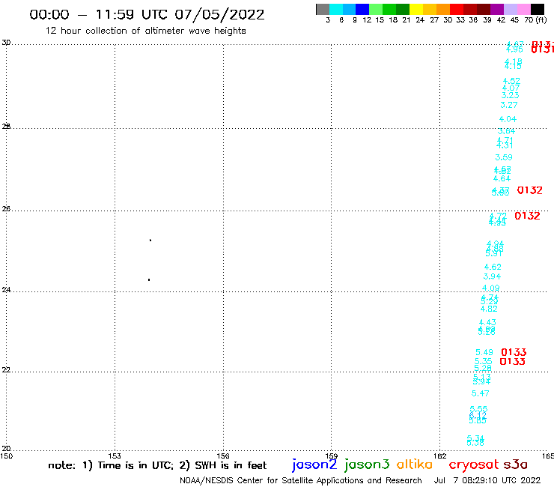Click the cyan swatch in the color legend
Image resolution: width=554 pixels, height=487 pixels.
click(x=336, y=9)
